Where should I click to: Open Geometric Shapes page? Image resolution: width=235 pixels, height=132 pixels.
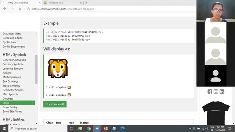click(x=13, y=90)
